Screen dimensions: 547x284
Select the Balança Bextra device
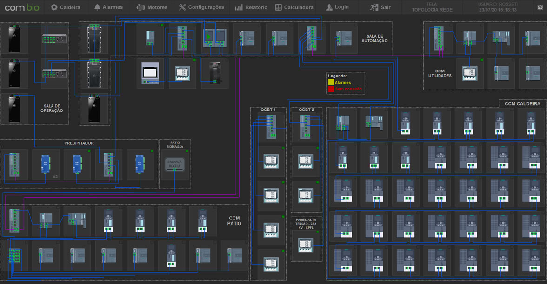[x=175, y=164]
